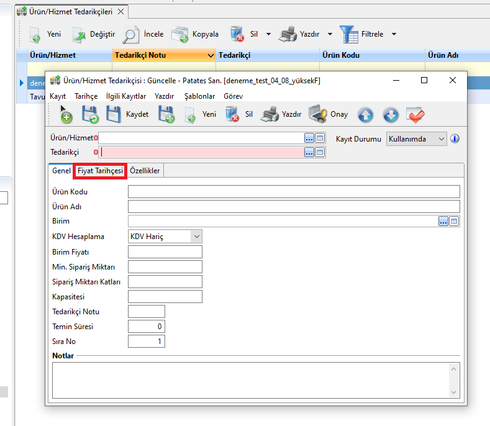Click the Sil trash icon in dialog

232,114
